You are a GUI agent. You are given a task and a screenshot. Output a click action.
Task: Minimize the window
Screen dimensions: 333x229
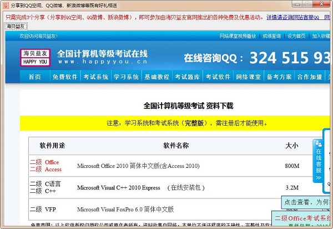tap(297, 4)
